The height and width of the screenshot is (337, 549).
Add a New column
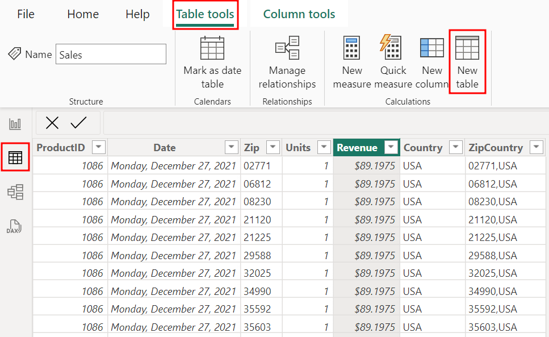click(432, 48)
